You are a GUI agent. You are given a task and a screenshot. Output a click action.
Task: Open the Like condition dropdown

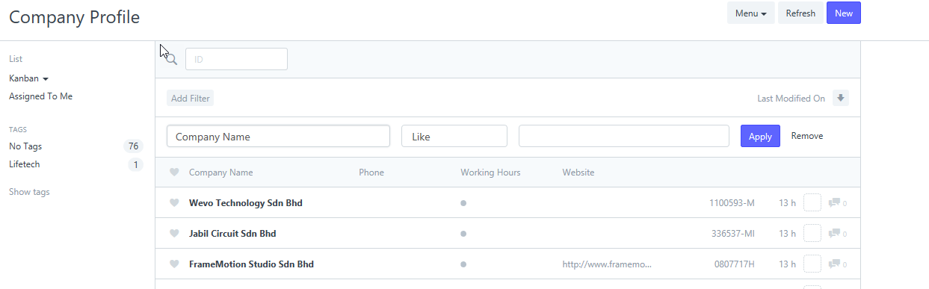(x=454, y=136)
